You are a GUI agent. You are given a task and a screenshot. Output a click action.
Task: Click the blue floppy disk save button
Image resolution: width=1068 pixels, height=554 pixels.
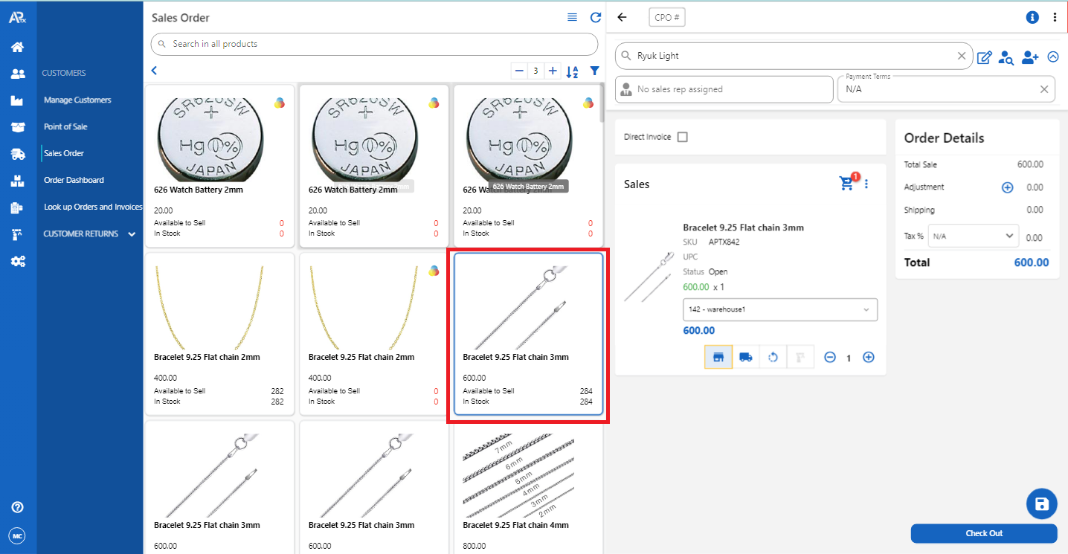[x=1041, y=503]
